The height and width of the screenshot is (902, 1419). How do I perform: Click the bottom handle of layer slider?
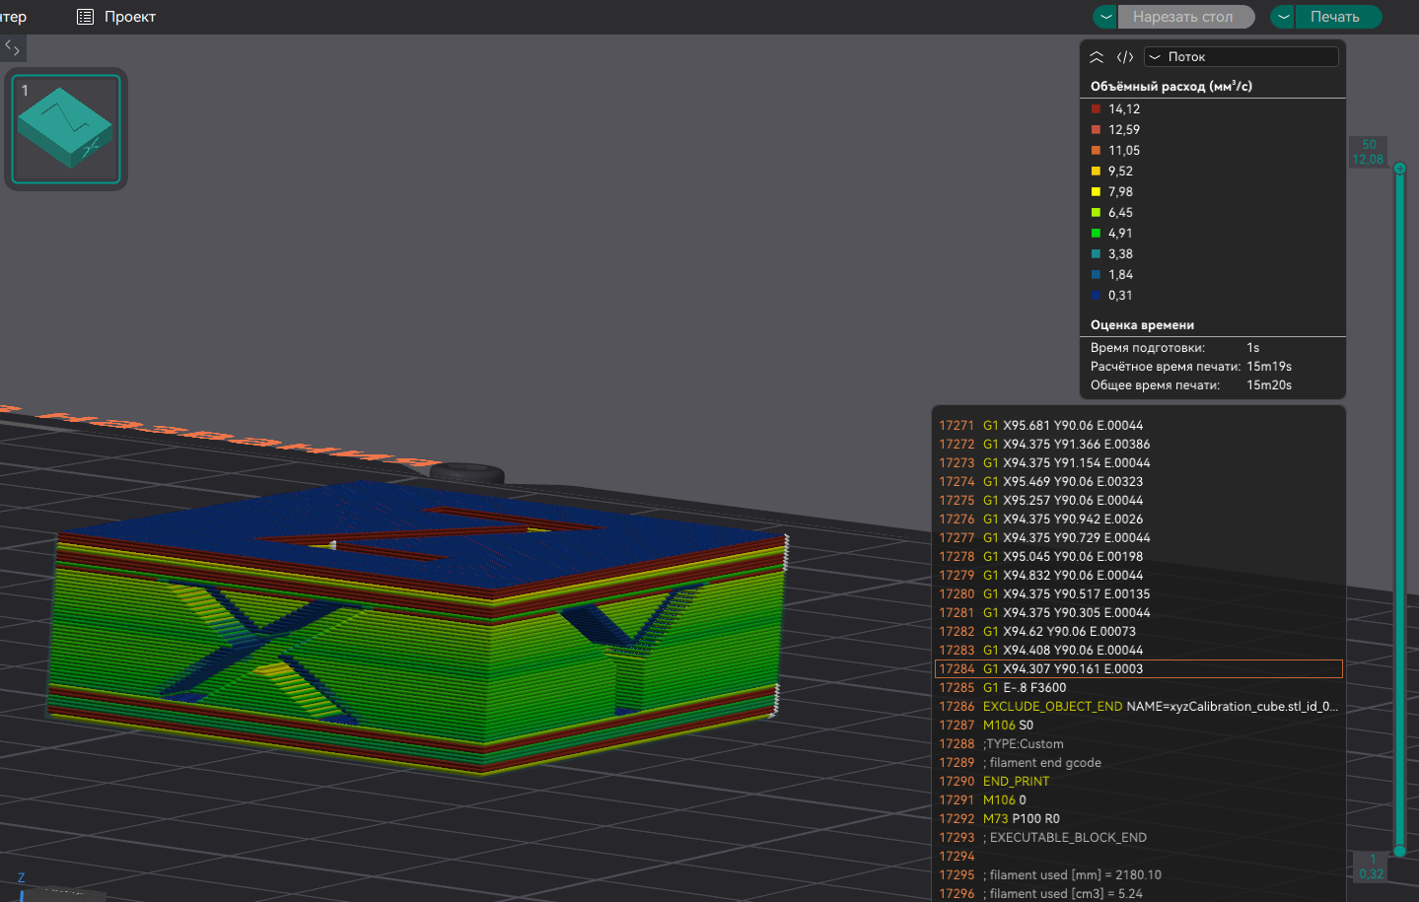(x=1399, y=851)
